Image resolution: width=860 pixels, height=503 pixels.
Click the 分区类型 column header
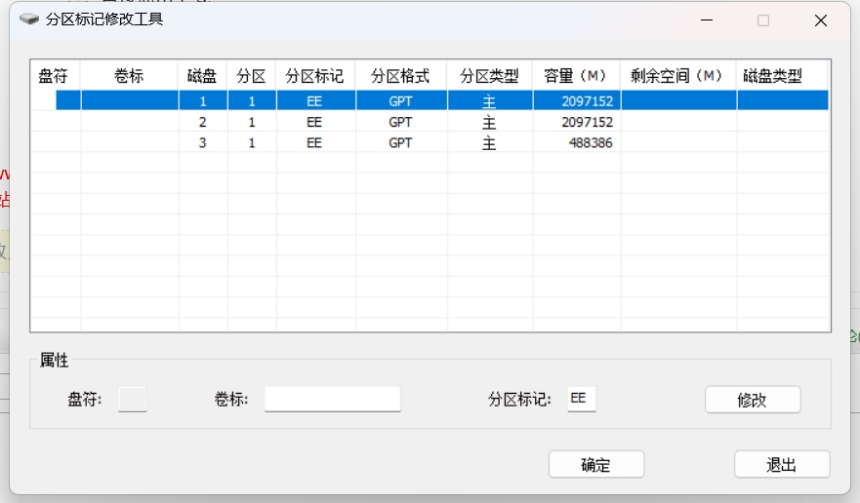[x=489, y=76]
